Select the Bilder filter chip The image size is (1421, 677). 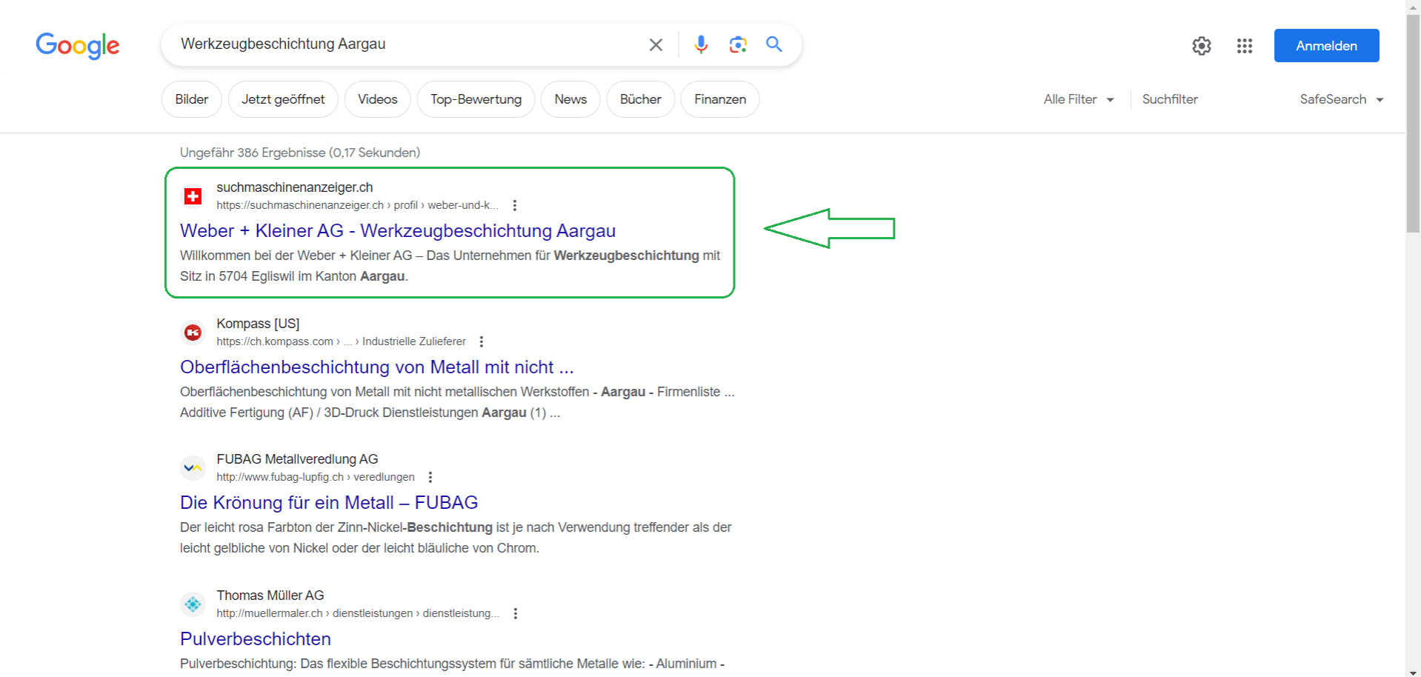pyautogui.click(x=192, y=99)
